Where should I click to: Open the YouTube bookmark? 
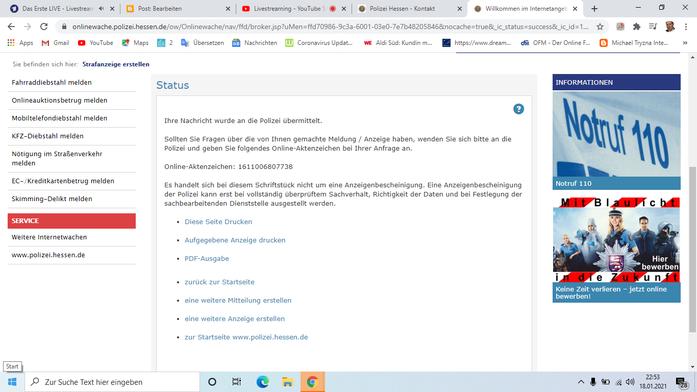pos(95,43)
